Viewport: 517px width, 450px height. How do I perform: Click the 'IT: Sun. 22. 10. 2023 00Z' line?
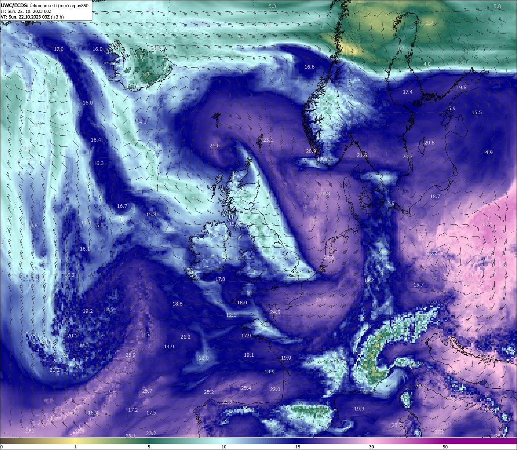26,11
